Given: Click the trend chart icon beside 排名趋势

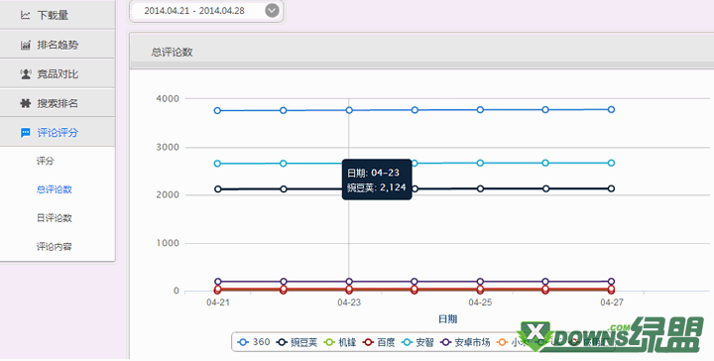Looking at the screenshot, I should pyautogui.click(x=26, y=45).
